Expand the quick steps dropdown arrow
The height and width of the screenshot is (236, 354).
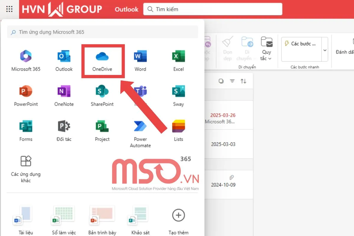[325, 50]
